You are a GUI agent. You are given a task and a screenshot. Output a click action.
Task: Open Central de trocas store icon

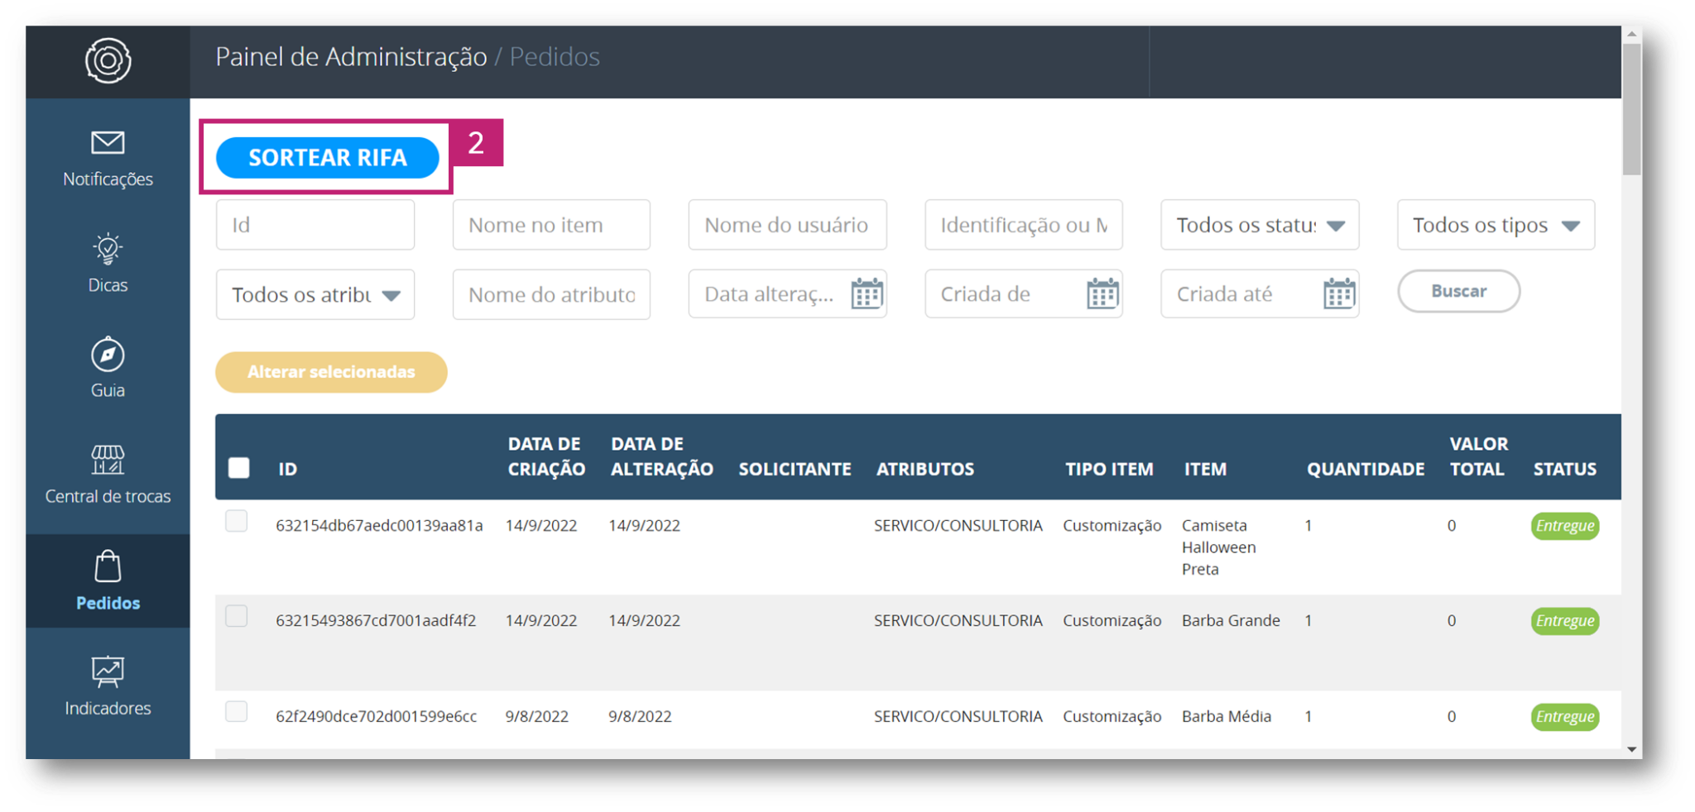point(108,460)
